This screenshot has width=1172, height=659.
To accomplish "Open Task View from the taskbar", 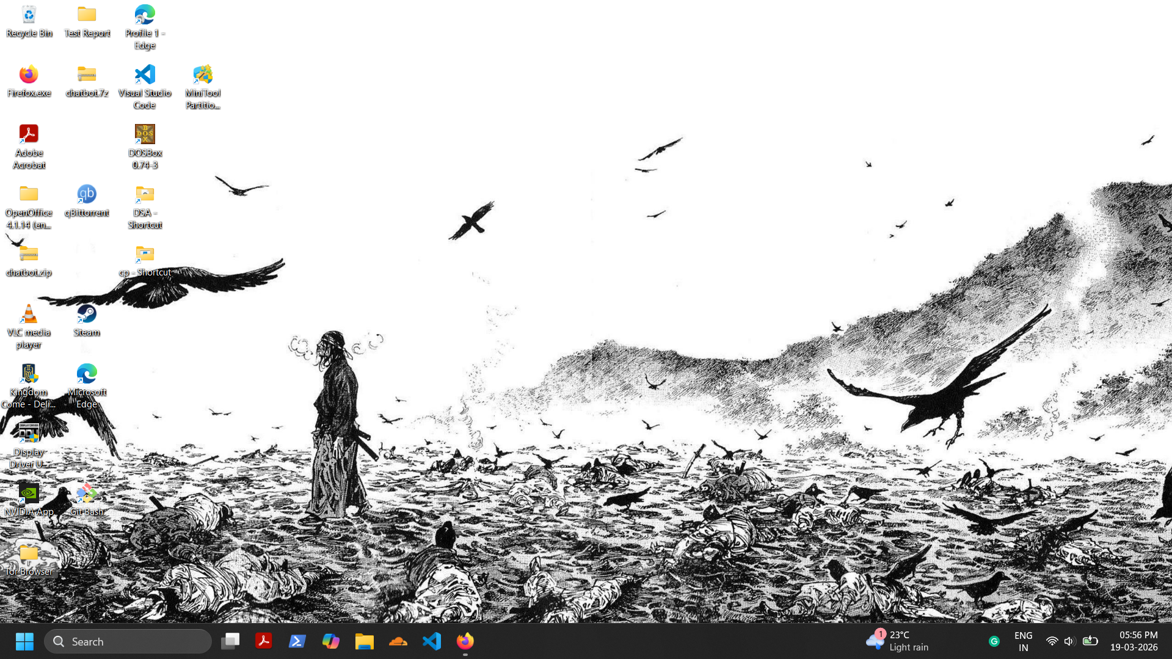I will [230, 641].
